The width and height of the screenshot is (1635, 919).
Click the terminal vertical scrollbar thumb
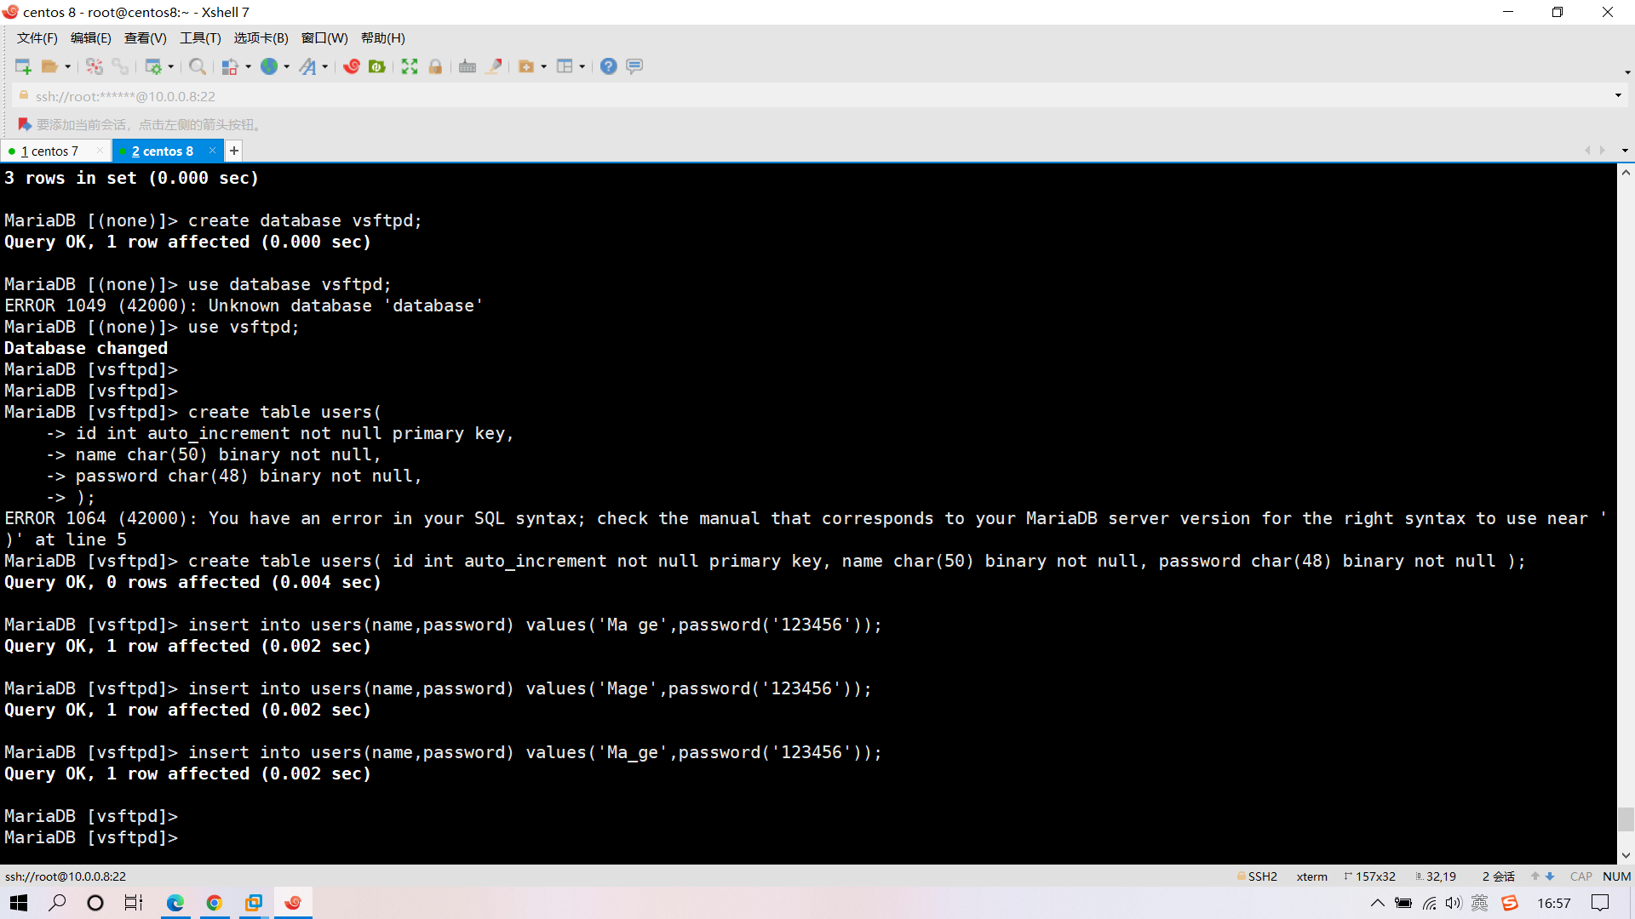coord(1626,819)
